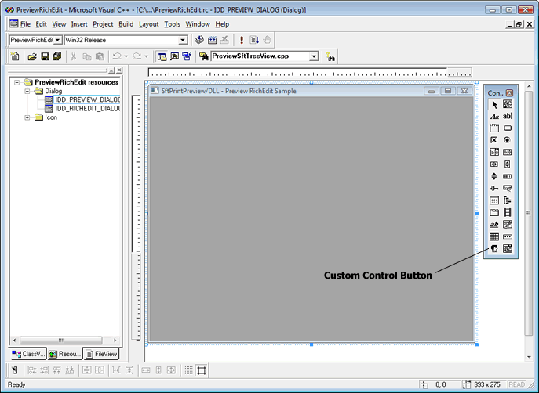
Task: Switch to the FileView tab
Action: [x=101, y=354]
